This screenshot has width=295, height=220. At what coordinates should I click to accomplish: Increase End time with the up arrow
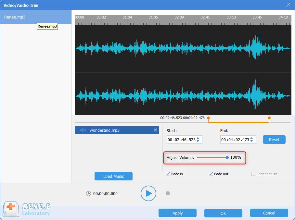click(x=251, y=138)
